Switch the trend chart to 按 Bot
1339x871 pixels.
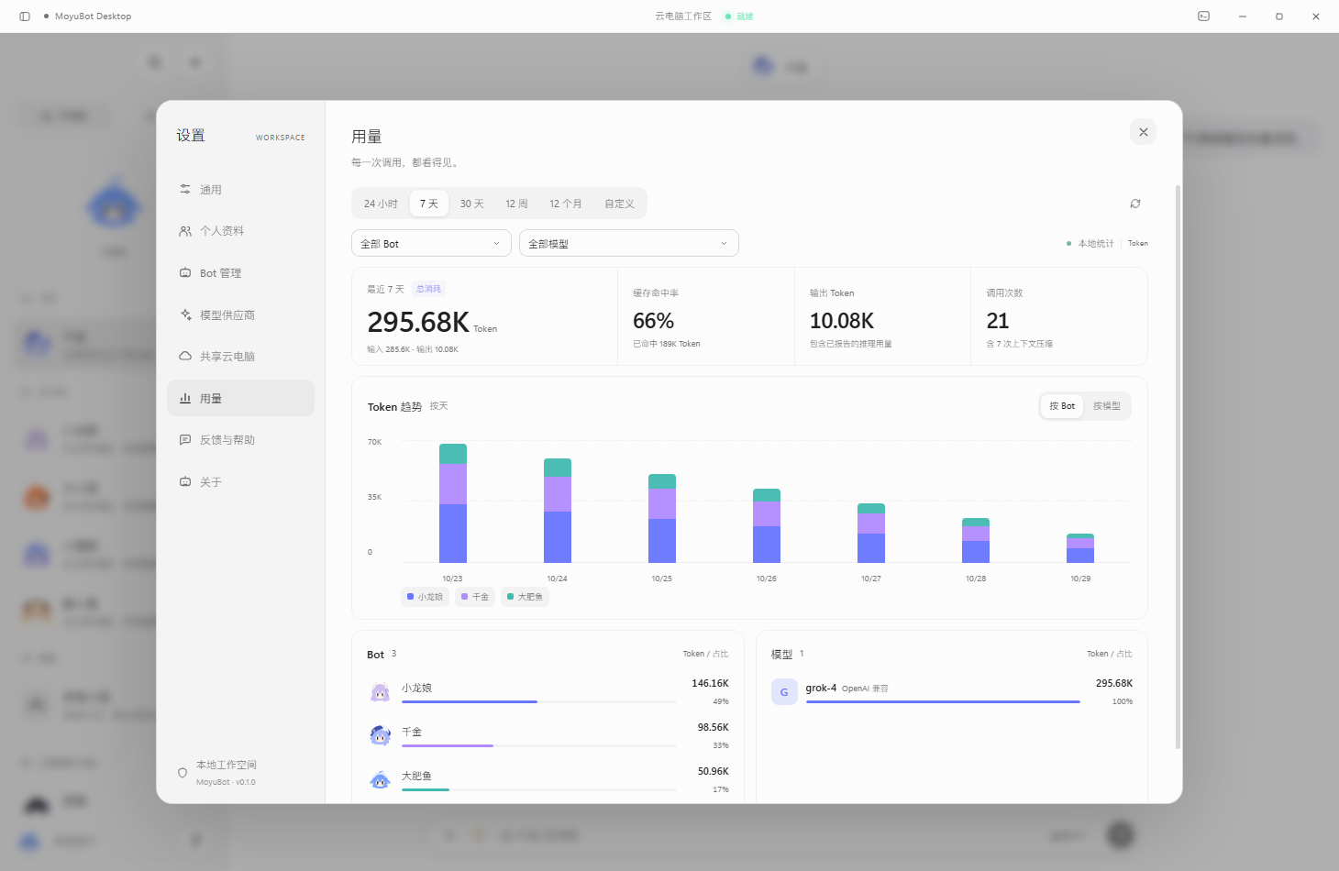pyautogui.click(x=1062, y=406)
